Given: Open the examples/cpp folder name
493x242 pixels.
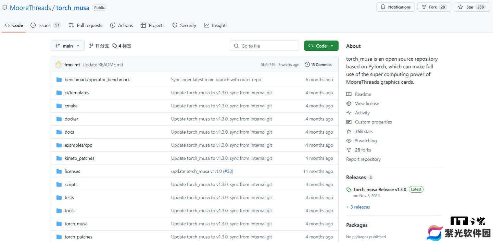Looking at the screenshot, I should (78, 145).
